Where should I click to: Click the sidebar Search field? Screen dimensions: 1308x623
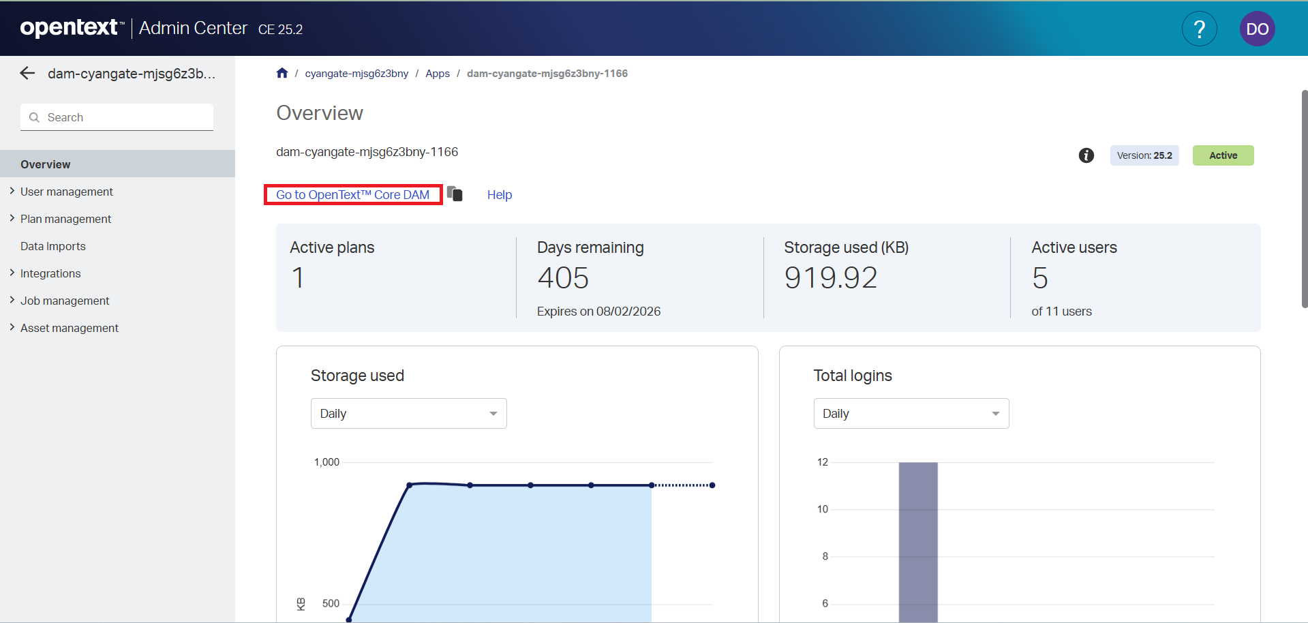click(x=126, y=117)
